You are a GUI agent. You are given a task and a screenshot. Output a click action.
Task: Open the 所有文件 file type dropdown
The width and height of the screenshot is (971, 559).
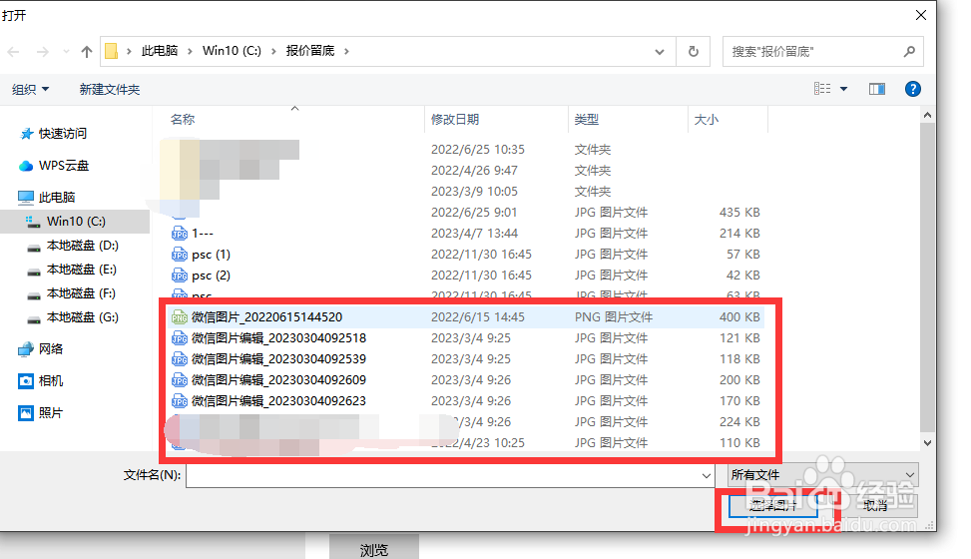coord(823,475)
